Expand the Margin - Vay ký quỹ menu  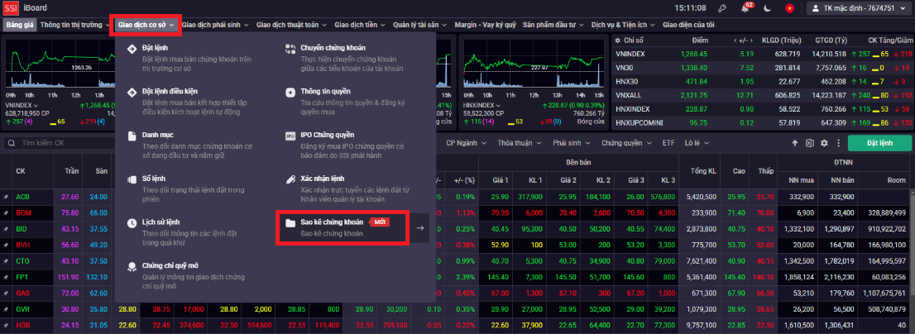click(x=486, y=25)
